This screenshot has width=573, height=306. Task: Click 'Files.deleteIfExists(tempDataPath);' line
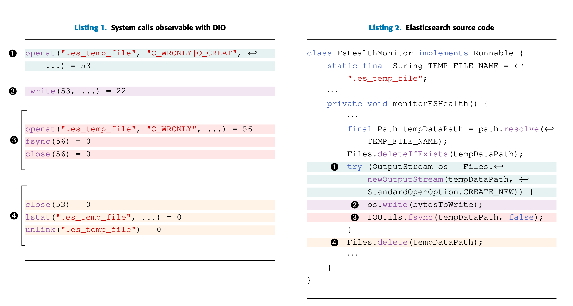(x=435, y=154)
